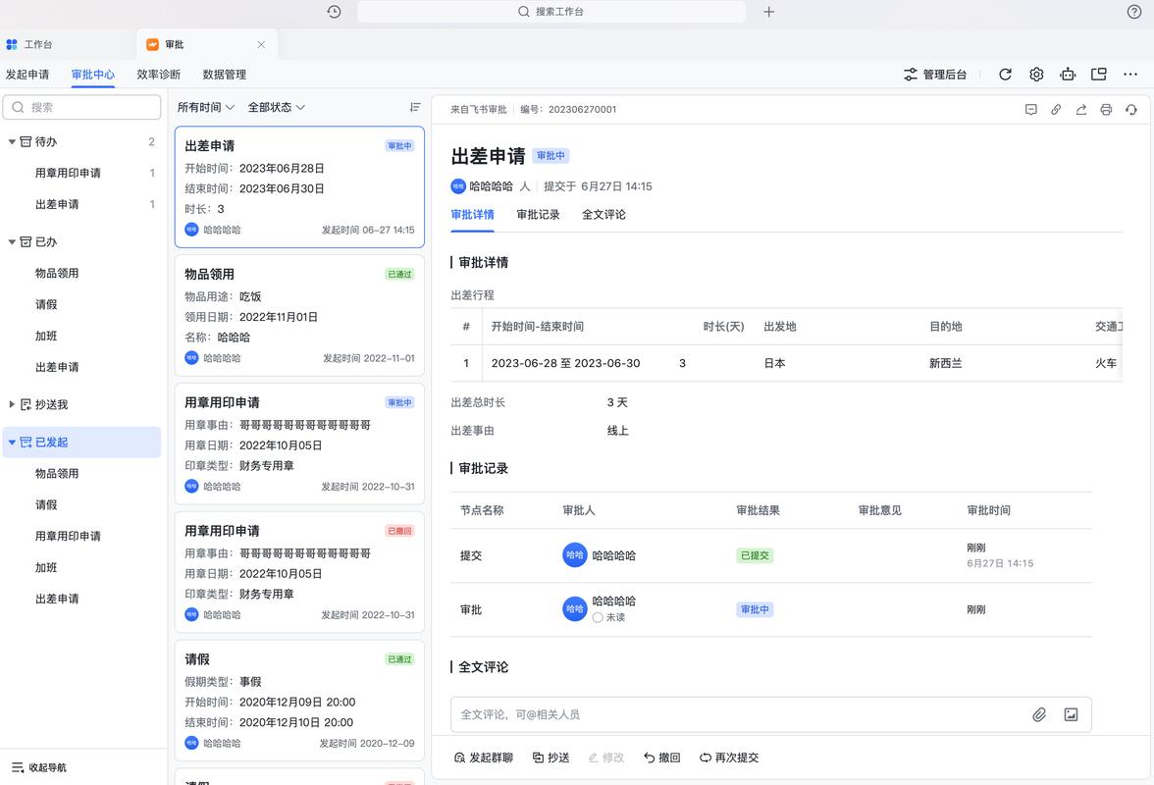The height and width of the screenshot is (785, 1154).
Task: Click 再次提交 button
Action: (728, 758)
